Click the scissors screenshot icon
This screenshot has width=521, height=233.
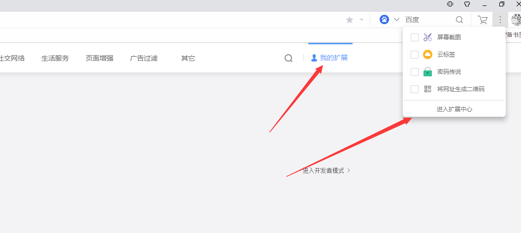427,37
